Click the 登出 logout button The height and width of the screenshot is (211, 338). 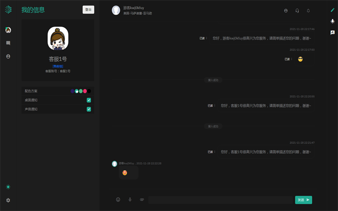(x=88, y=9)
